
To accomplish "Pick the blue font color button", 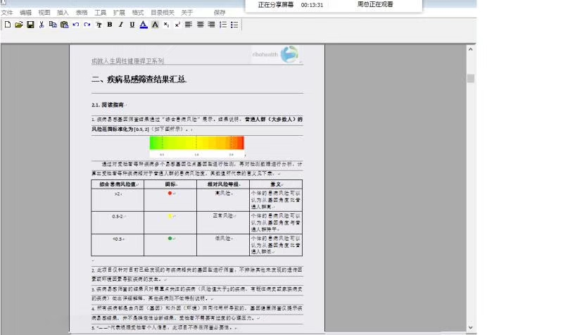I will [144, 25].
